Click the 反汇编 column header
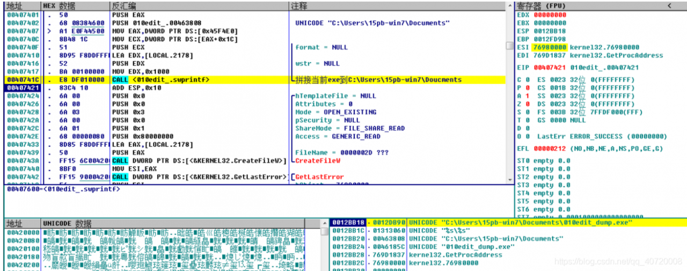Viewport: 687px width, 271px height. [123, 6]
